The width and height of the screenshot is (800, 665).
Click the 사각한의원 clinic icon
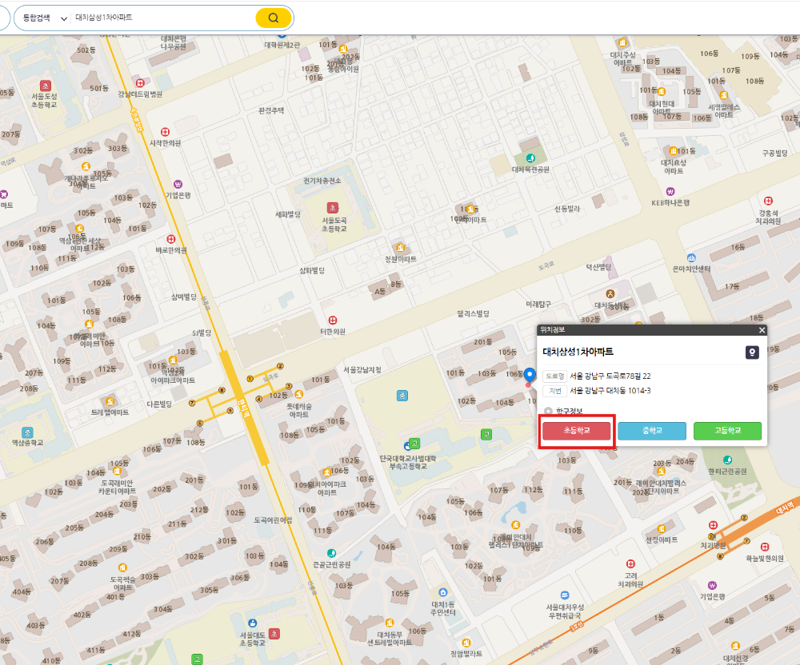tap(166, 132)
